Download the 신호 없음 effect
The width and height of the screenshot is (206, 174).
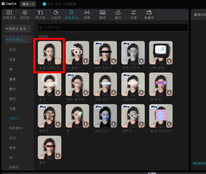point(169,61)
